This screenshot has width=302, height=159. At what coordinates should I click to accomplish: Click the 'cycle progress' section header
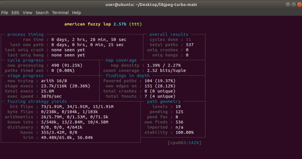pos(26,60)
